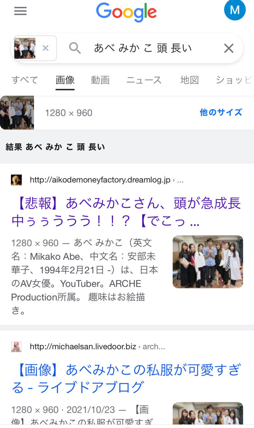Screen dimensions: 254x428
Task: Open the uploaded image thumbnail in search box
Action: tap(25, 48)
